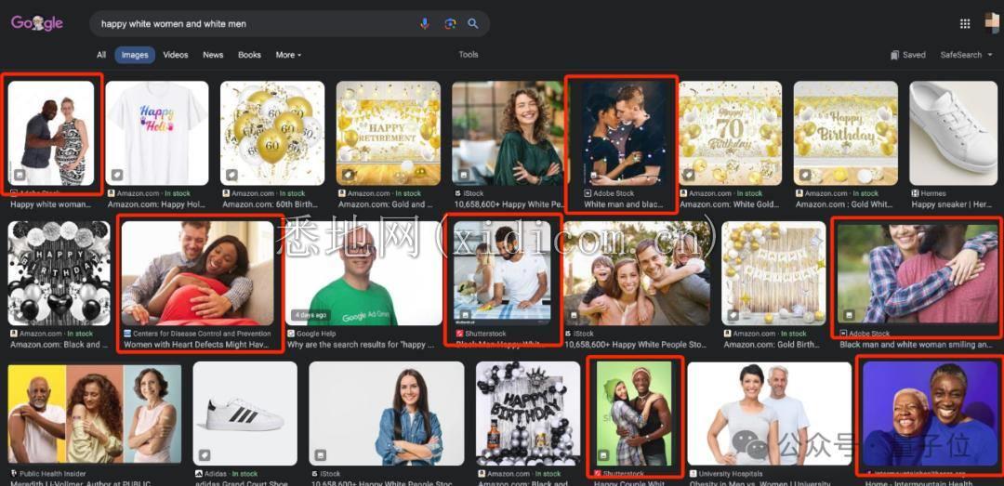Go to the Books tab
This screenshot has height=486, width=1004.
click(x=249, y=55)
